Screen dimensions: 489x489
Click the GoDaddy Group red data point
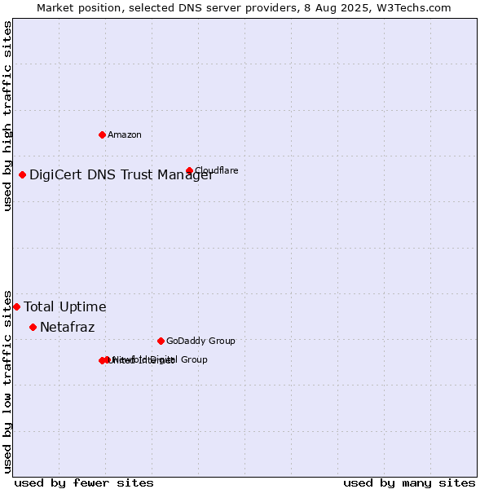(x=161, y=341)
